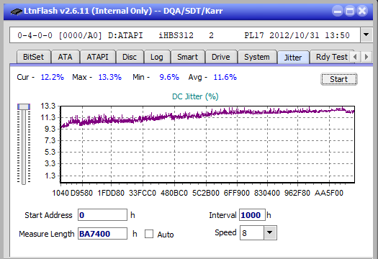Screen dimensions: 378x259
Task: Expand the Speed dropdown list
Action: [270, 232]
